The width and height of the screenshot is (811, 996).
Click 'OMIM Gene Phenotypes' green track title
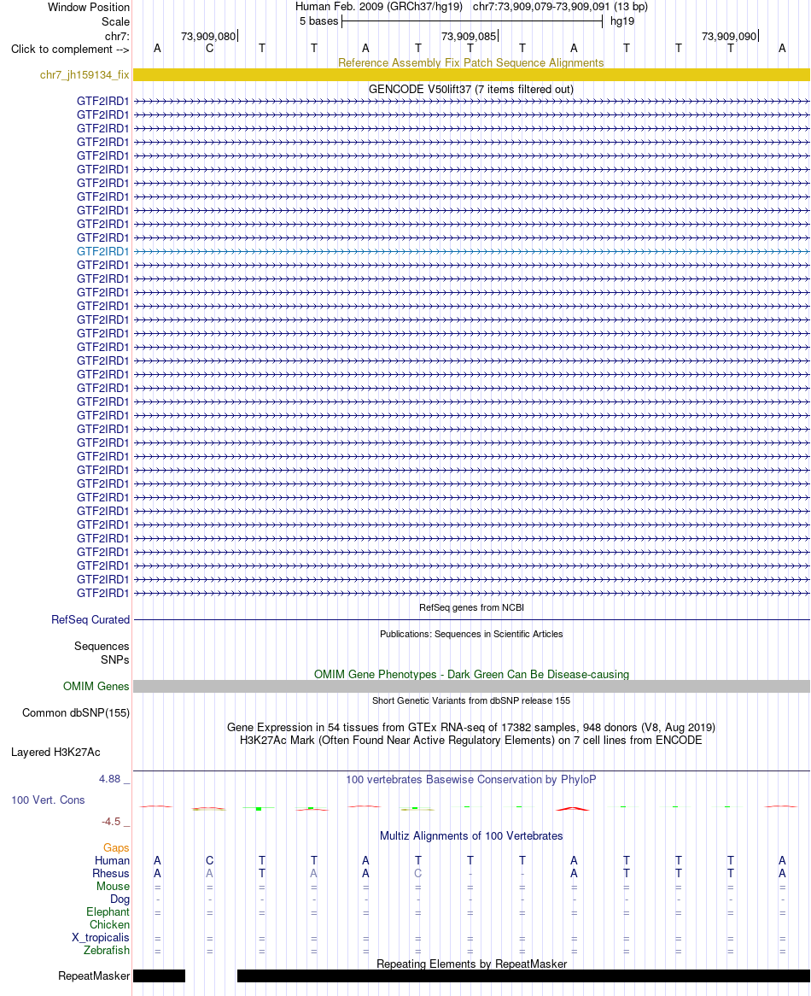[x=471, y=674]
